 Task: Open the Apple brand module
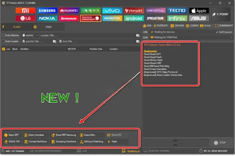click(x=199, y=11)
